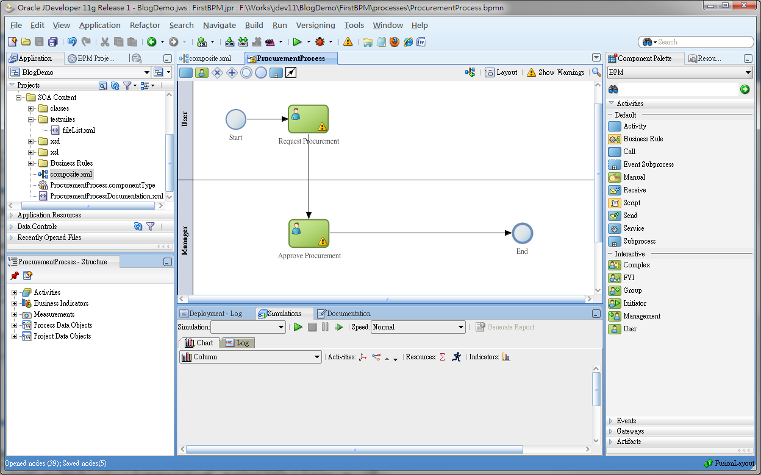761x475 pixels.
Task: Expand Application Resources section
Action: pyautogui.click(x=12, y=215)
